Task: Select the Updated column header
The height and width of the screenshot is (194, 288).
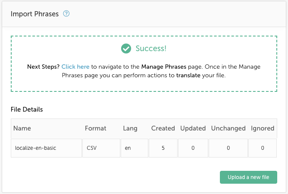Action: click(193, 128)
